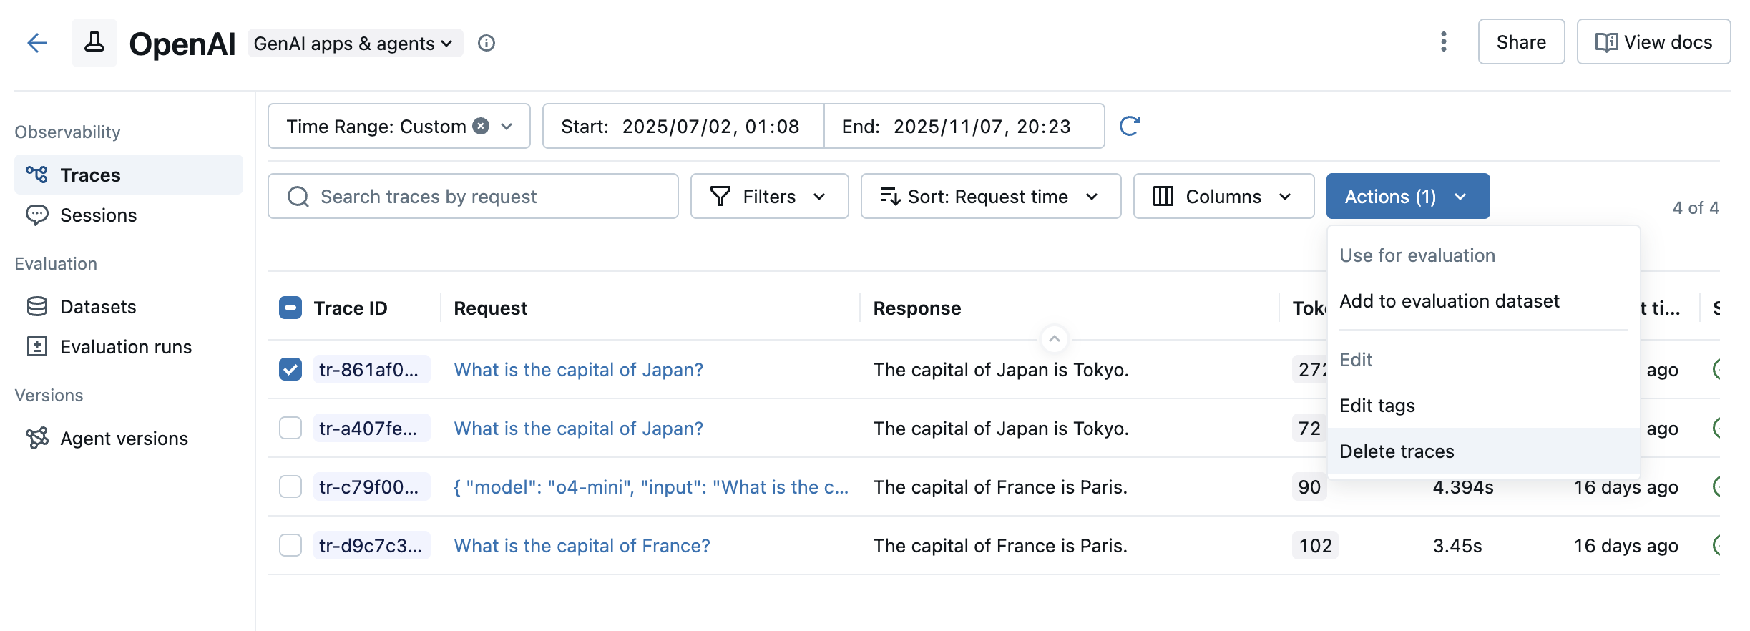Viewport: 1750px width, 631px height.
Task: Choose Add to evaluation dataset
Action: coord(1484,301)
